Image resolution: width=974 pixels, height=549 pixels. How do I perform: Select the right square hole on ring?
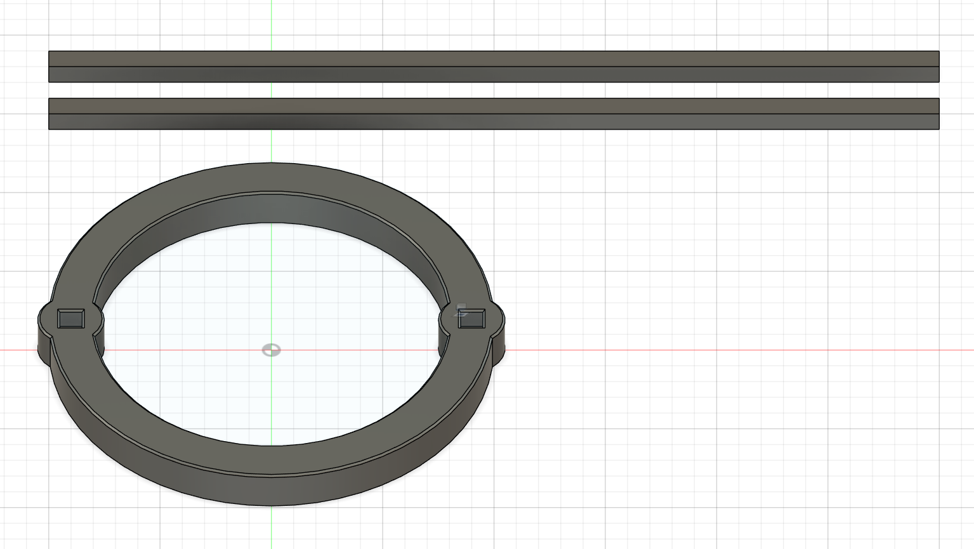point(471,319)
